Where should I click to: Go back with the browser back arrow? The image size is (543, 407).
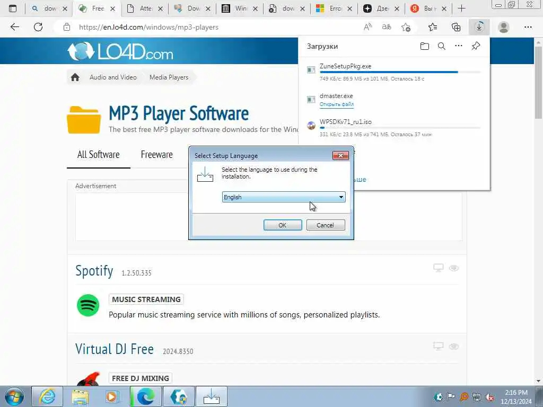coord(14,27)
